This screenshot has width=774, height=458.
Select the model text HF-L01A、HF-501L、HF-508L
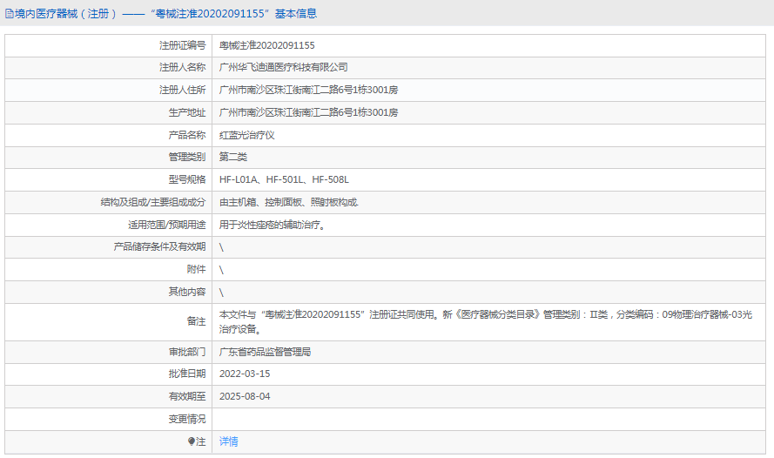click(x=284, y=179)
